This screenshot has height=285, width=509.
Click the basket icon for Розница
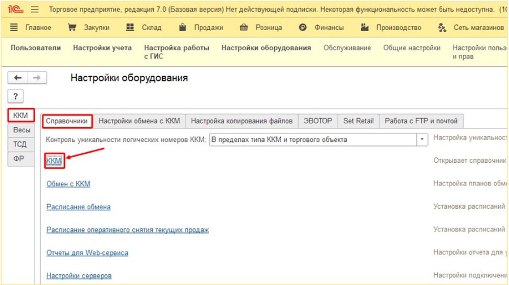[243, 27]
